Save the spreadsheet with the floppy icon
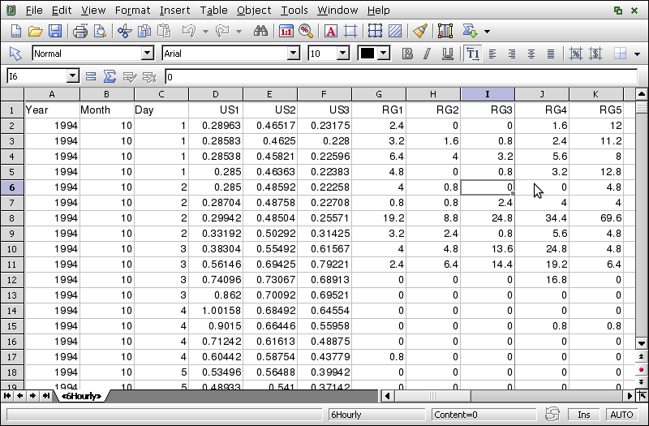Viewport: 649px width, 426px height. tap(54, 31)
